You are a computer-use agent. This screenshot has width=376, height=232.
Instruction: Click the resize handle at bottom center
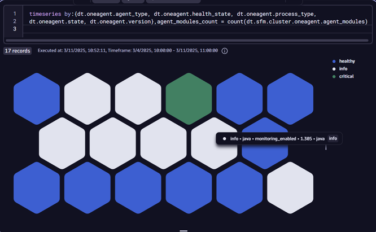pyautogui.click(x=183, y=230)
